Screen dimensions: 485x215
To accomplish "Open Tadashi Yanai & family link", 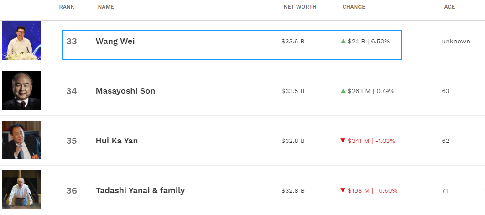I will 140,190.
